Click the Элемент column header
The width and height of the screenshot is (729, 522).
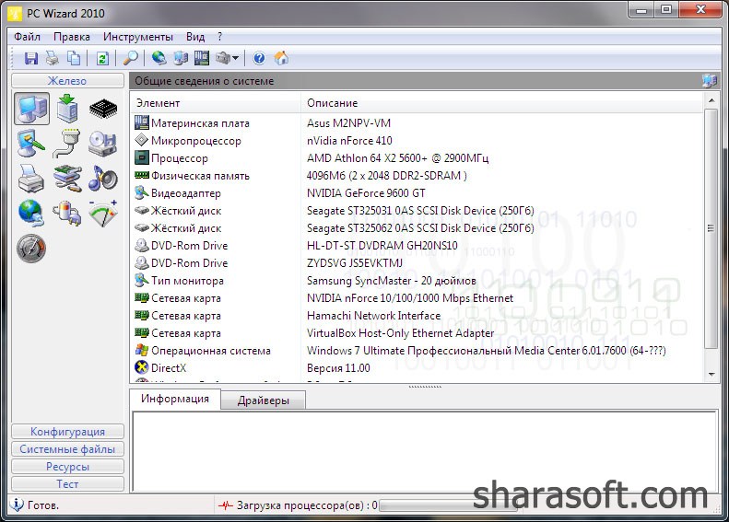pos(216,103)
